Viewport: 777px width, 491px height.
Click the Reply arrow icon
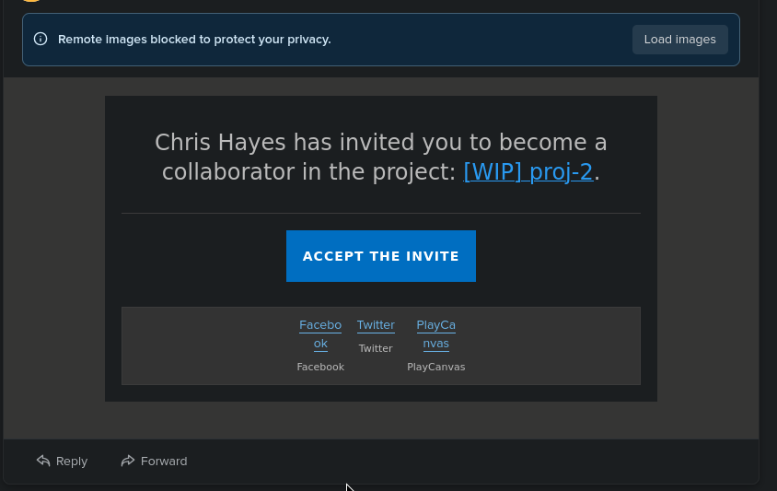coord(43,461)
